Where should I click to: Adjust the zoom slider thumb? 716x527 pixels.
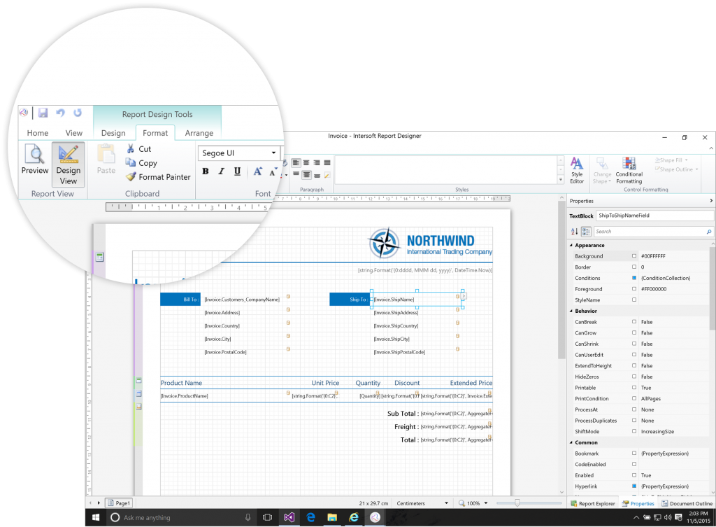pos(517,503)
